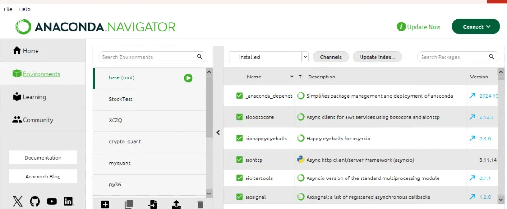The image size is (507, 209).
Task: Open the LinkedIn social link
Action: coord(69,201)
